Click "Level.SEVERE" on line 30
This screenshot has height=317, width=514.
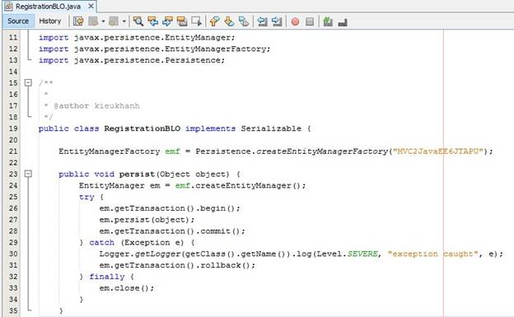(x=347, y=254)
